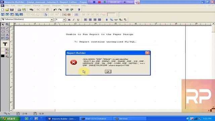This screenshot has width=215, height=121.
Task: Switch to Paper Parameter Form view icon
Action: 21,14
